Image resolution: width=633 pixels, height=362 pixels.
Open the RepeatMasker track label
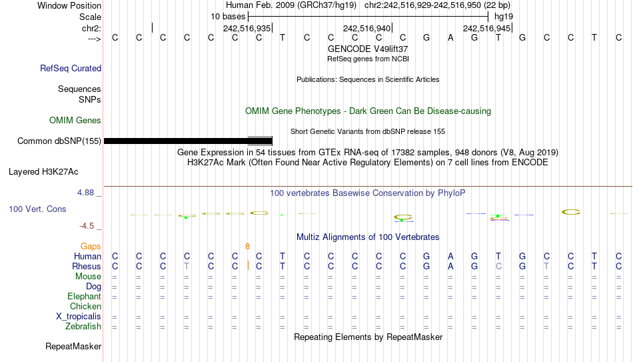point(73,346)
